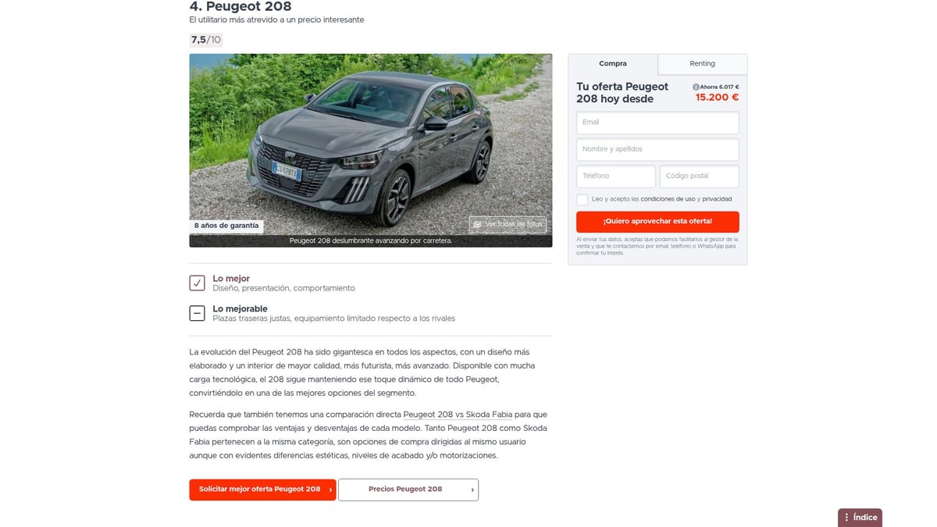Accept the condiciones de uso checkbox
This screenshot has width=937, height=527.
583,199
